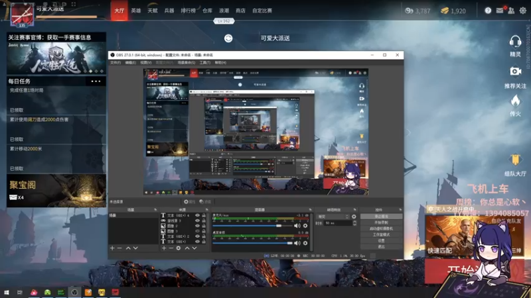
Task: Open the game help question mark icon
Action: (x=488, y=11)
